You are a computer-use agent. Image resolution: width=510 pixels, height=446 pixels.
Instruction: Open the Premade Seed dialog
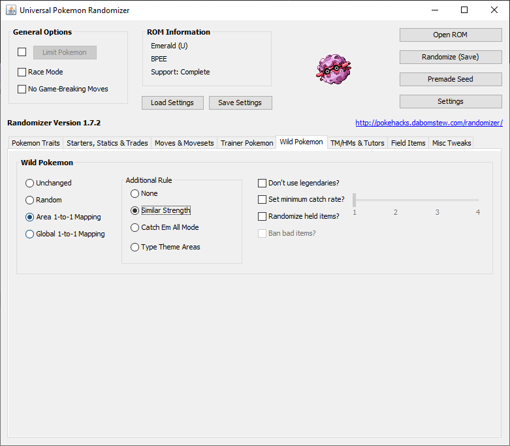click(451, 79)
